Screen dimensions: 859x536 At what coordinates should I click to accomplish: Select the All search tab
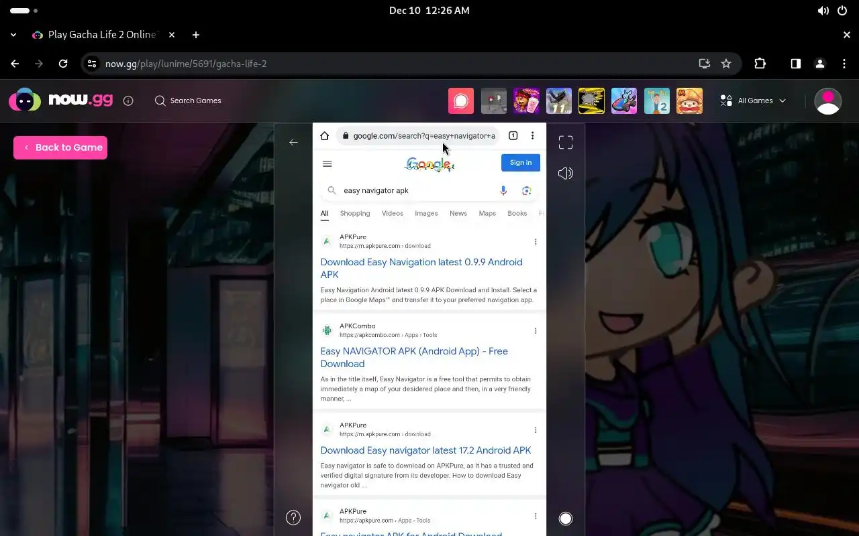click(324, 214)
